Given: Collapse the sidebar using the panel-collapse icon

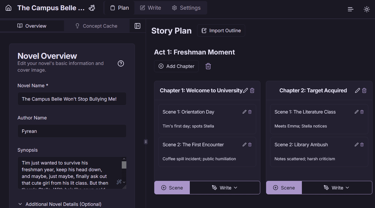Looking at the screenshot, I should (137, 26).
